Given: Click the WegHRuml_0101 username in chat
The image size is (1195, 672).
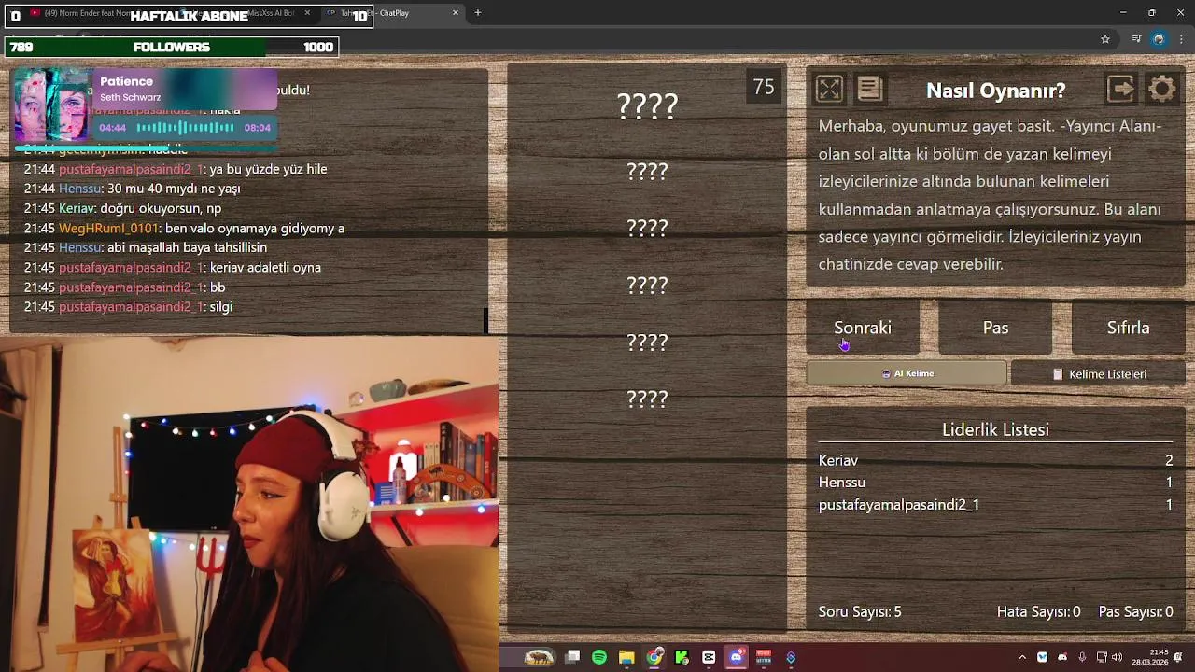Looking at the screenshot, I should click(x=108, y=229).
